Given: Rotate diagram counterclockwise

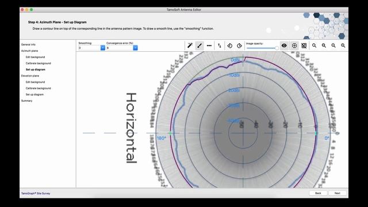Looking at the screenshot, I should pos(230,46).
